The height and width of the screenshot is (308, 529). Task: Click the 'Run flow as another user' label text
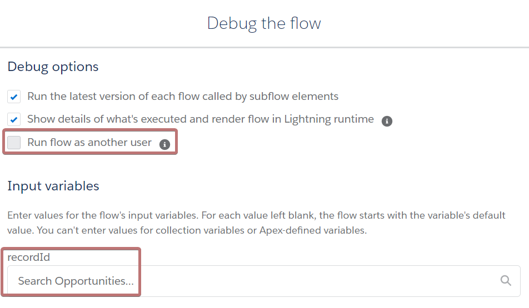click(x=89, y=143)
